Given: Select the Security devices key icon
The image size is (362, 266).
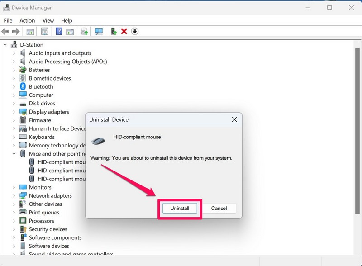Looking at the screenshot, I should [x=23, y=229].
